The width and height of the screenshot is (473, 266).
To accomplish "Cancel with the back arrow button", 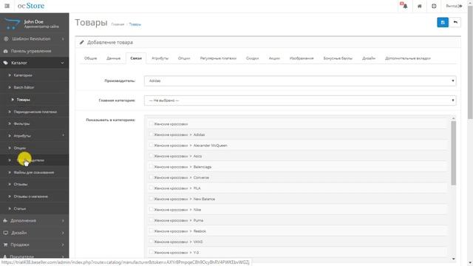I will click(455, 22).
